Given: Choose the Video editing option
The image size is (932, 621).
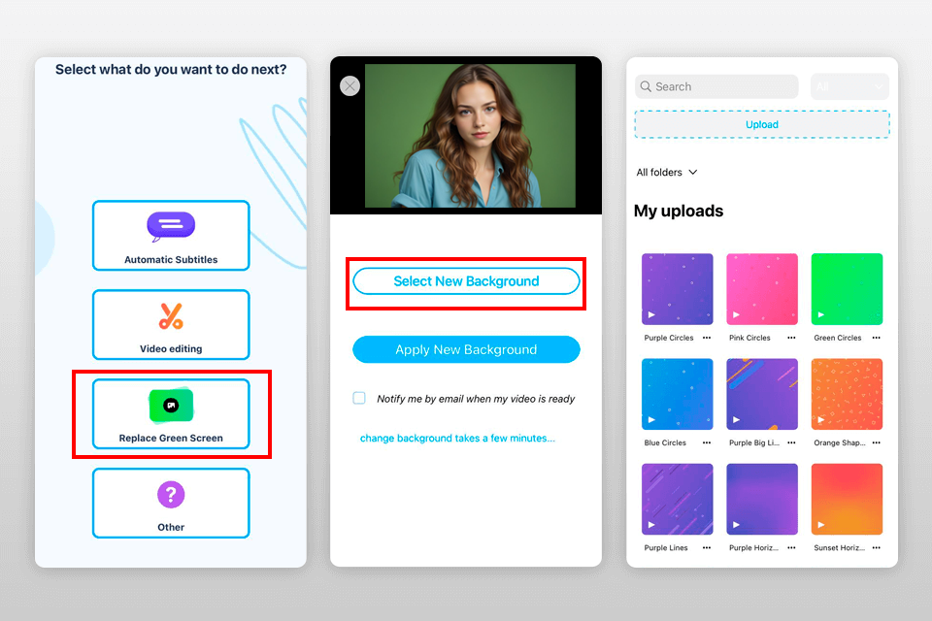Looking at the screenshot, I should 171,324.
